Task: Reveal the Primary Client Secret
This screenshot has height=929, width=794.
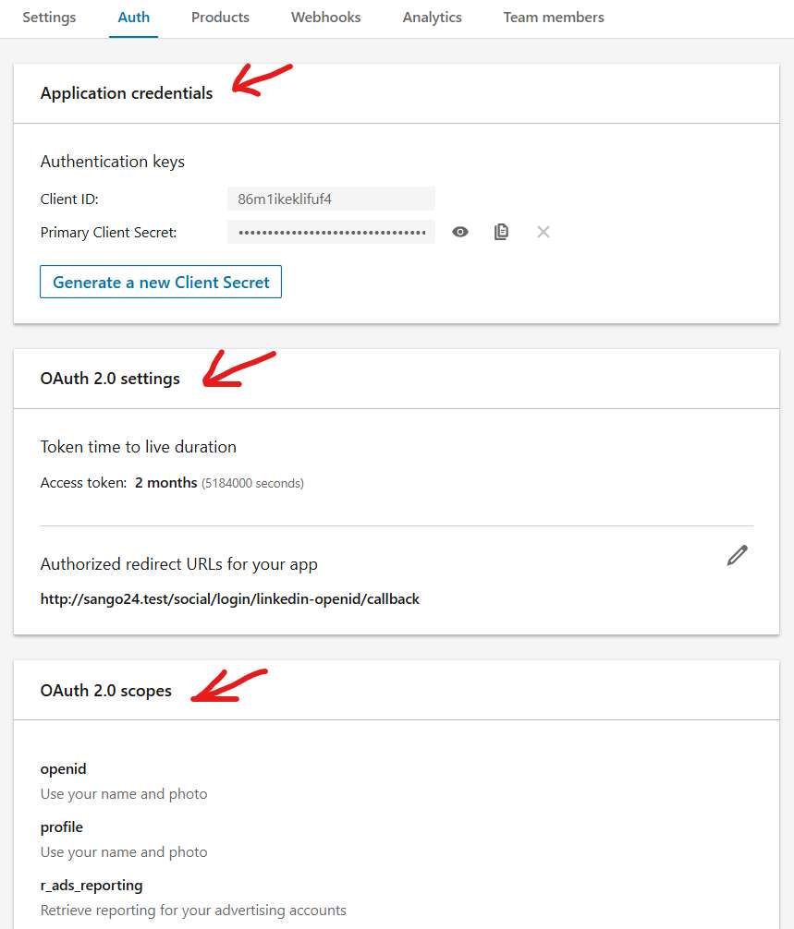Action: pos(459,232)
